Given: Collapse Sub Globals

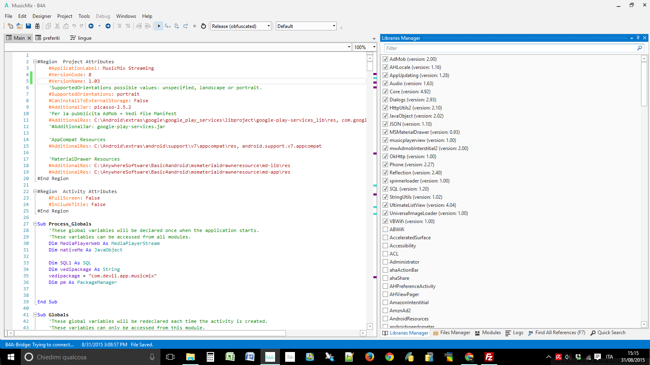Looking at the screenshot, I should (x=35, y=315).
